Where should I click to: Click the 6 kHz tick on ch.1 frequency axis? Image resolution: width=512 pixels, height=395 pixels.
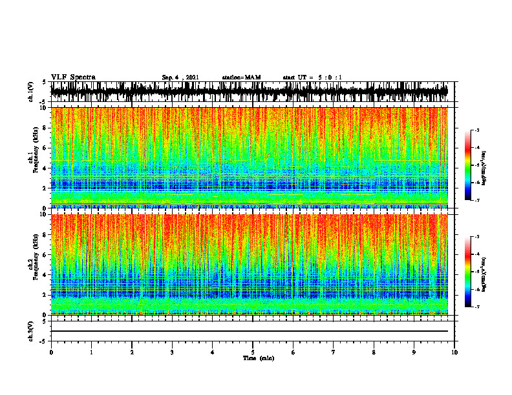pos(45,148)
